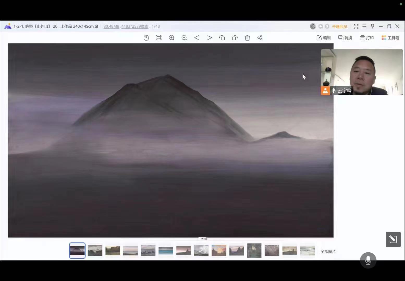Select the second thumbnail, a dark treeline landscape
This screenshot has width=405, height=281.
pos(95,251)
